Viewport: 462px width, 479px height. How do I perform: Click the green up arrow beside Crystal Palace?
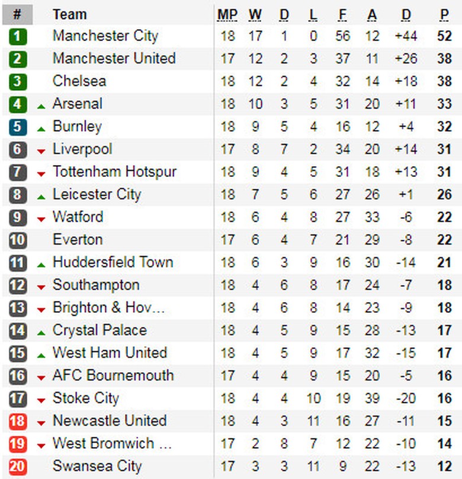(x=41, y=332)
